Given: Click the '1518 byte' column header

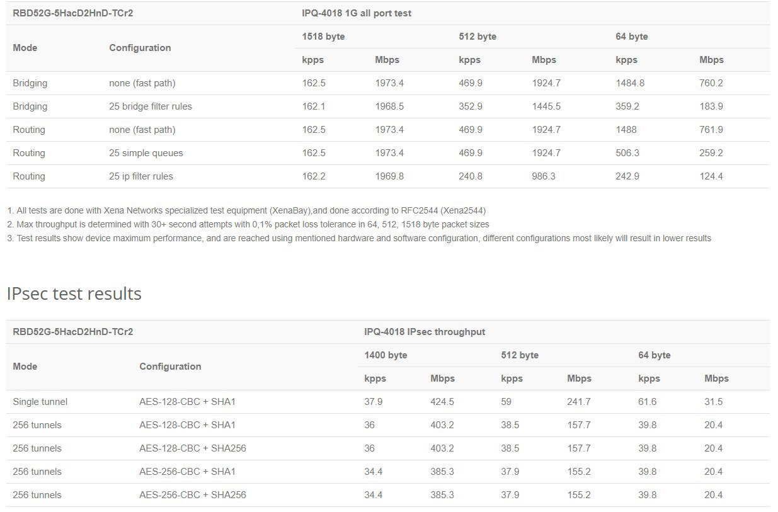Looking at the screenshot, I should 323,37.
